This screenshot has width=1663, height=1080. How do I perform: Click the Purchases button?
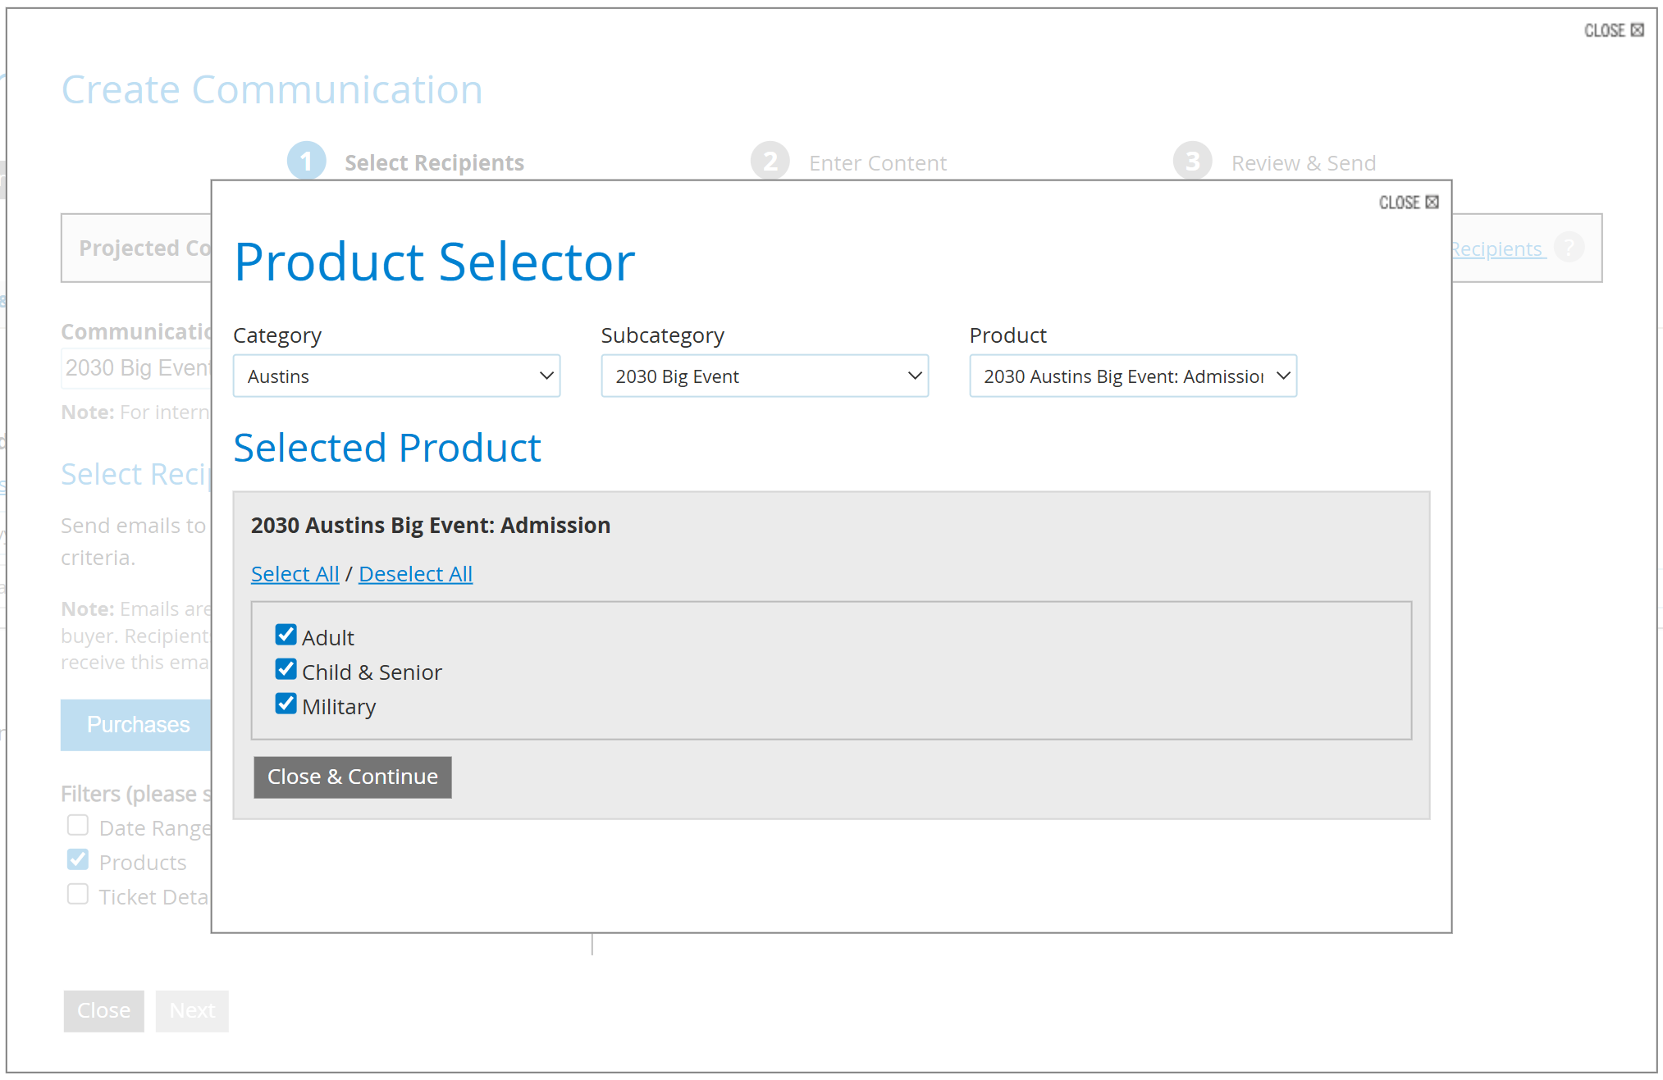point(138,725)
